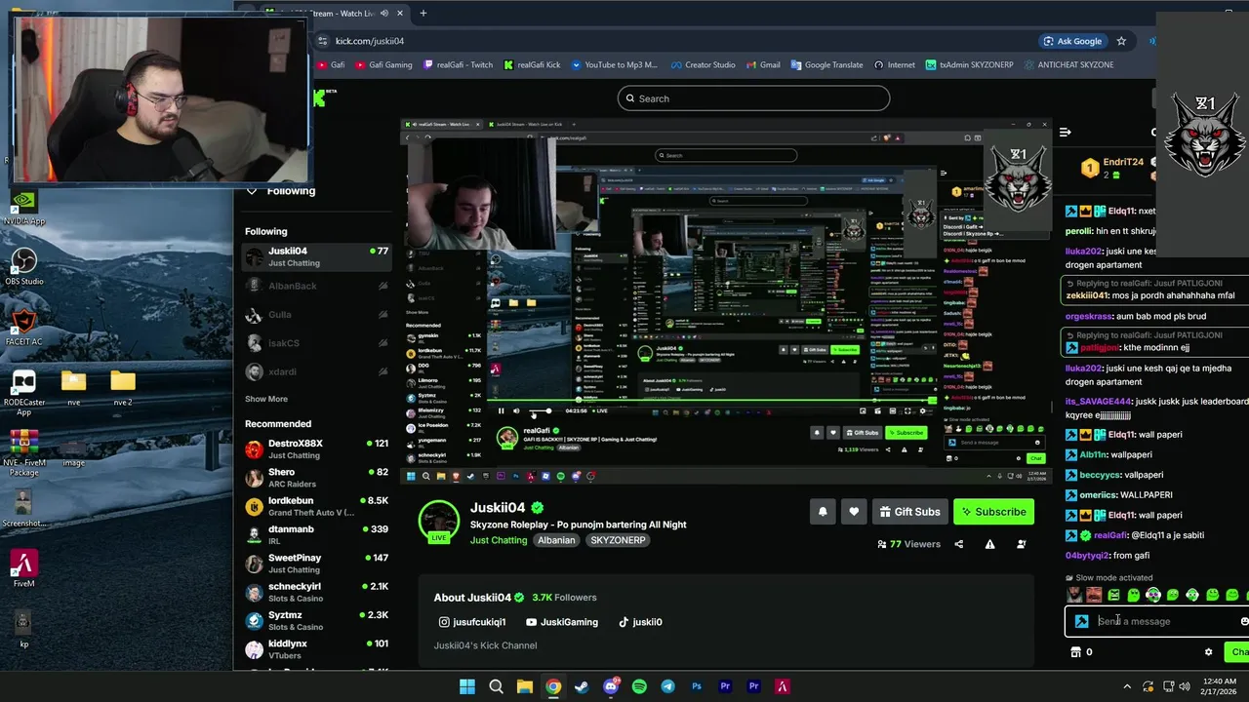Open recommended channel Syztmz

(x=316, y=620)
